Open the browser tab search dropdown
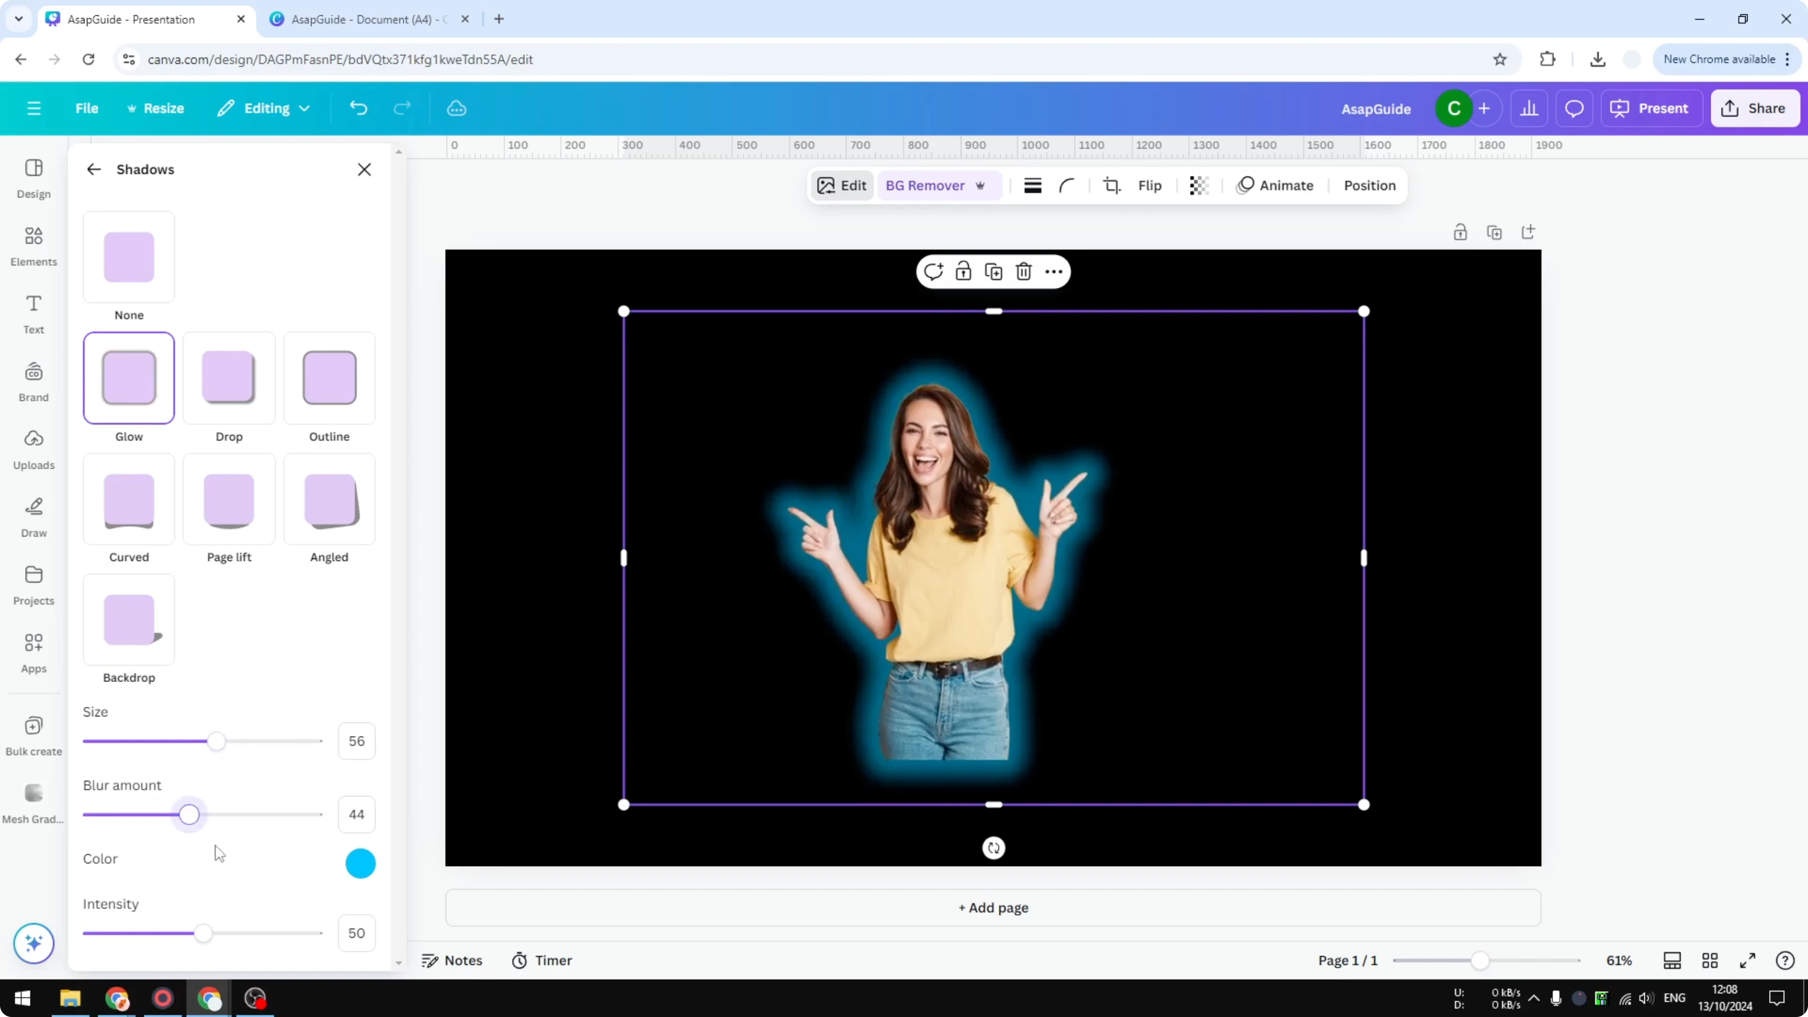 pos(19,19)
